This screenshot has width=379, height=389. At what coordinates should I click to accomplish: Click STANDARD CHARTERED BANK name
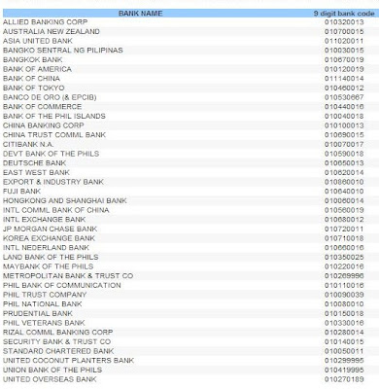(58, 351)
